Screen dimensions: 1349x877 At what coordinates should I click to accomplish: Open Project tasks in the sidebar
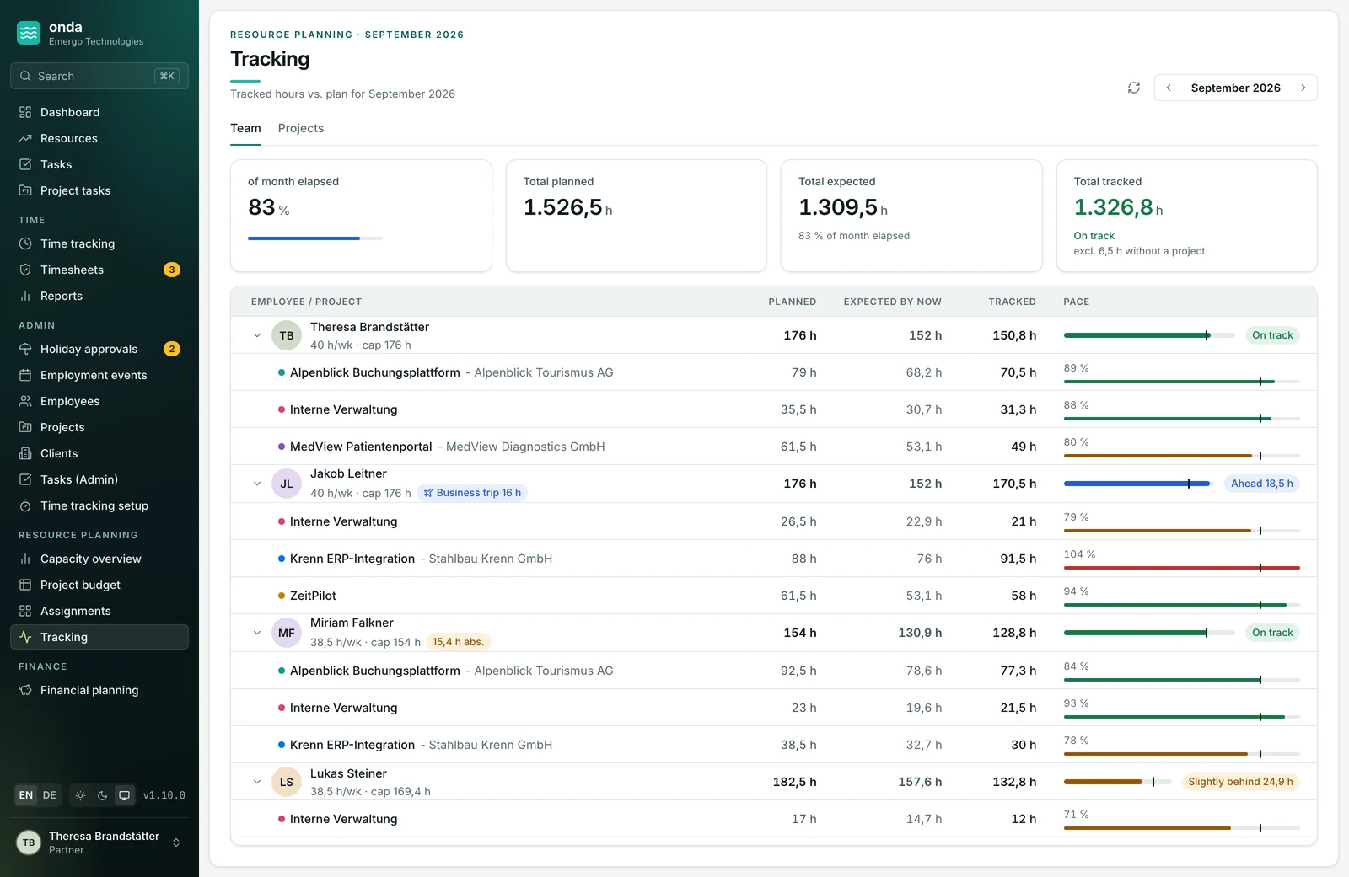click(99, 190)
